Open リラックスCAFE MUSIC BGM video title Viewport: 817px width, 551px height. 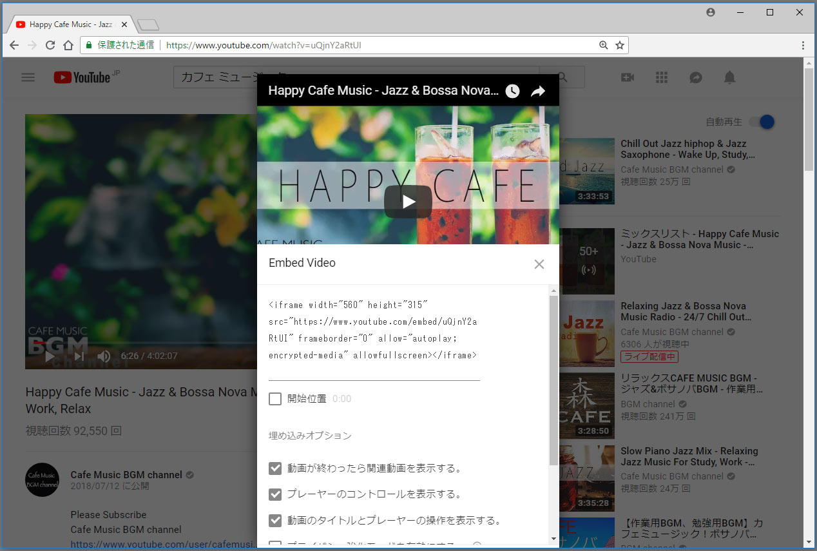point(691,383)
